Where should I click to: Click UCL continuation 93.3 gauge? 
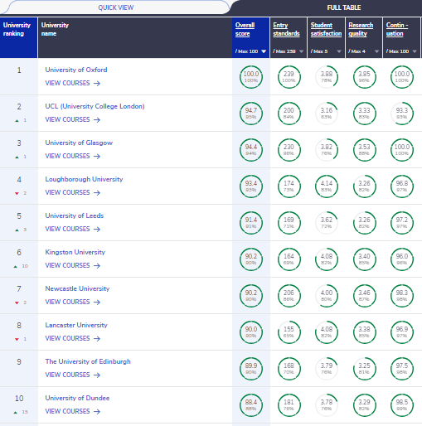coord(402,114)
